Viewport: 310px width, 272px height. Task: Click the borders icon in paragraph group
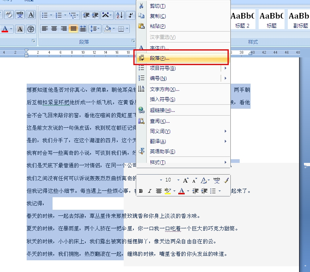[x=121, y=29]
